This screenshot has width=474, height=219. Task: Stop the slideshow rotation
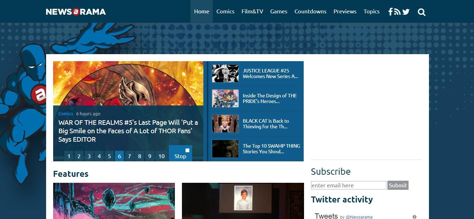click(x=181, y=153)
